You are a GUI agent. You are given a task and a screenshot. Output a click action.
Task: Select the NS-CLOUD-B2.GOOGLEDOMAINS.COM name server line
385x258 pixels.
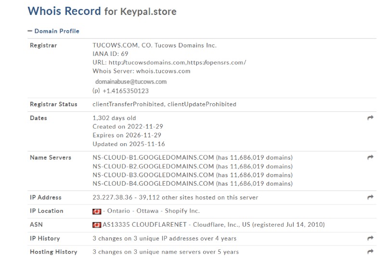coord(192,166)
